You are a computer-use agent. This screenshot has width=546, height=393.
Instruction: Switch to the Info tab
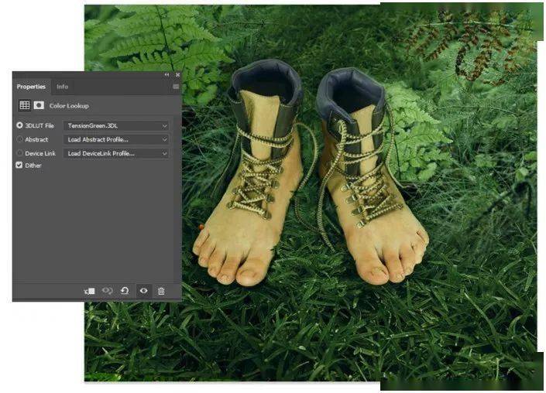pos(62,87)
